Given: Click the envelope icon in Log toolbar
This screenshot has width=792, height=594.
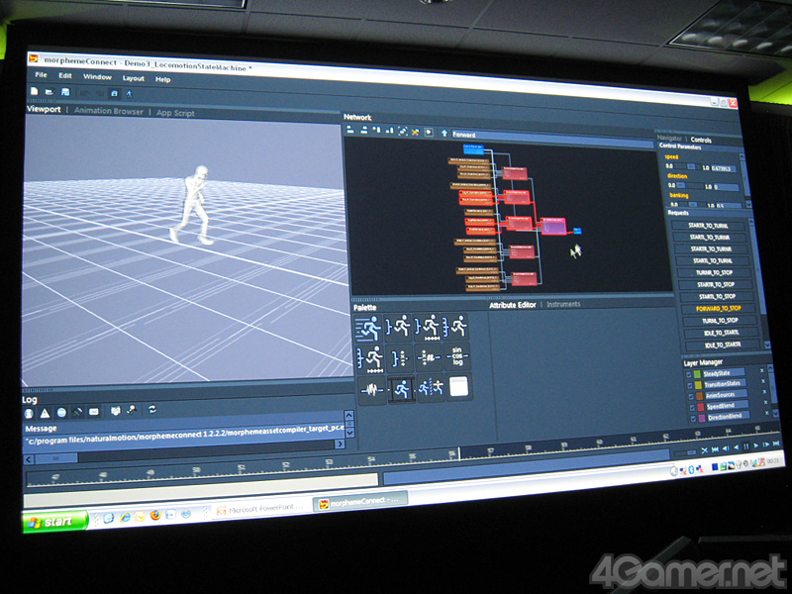Looking at the screenshot, I should (x=94, y=412).
